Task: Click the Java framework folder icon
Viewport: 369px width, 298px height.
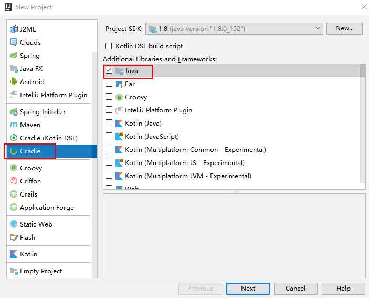Action: tap(119, 71)
